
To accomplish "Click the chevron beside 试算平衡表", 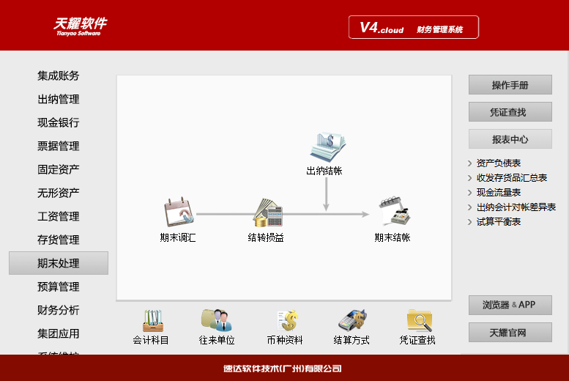I will 470,222.
